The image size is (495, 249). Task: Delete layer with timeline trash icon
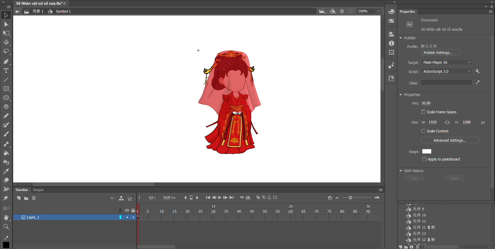(x=34, y=198)
